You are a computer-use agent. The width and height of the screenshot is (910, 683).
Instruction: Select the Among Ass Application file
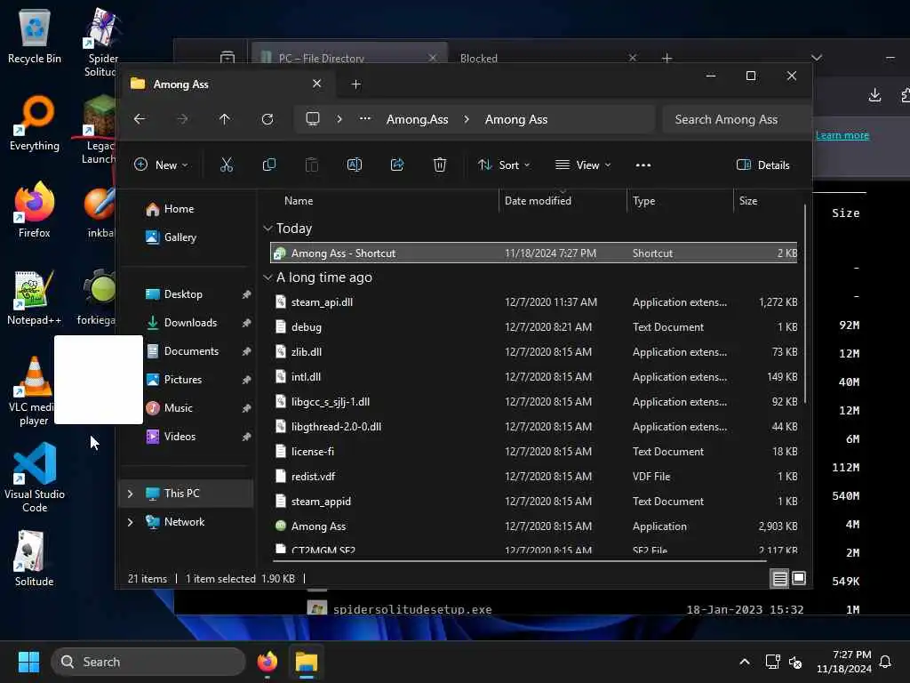pyautogui.click(x=534, y=526)
